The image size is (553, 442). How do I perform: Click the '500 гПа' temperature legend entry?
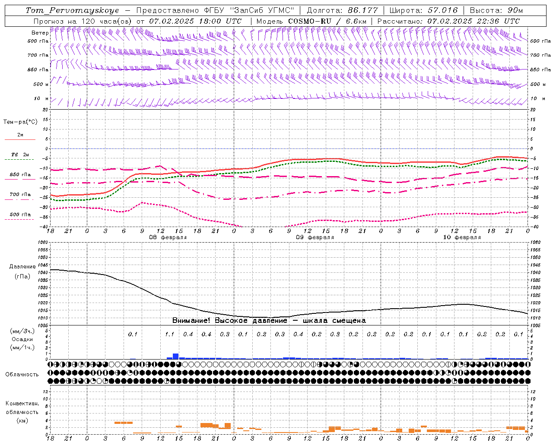coord(20,215)
